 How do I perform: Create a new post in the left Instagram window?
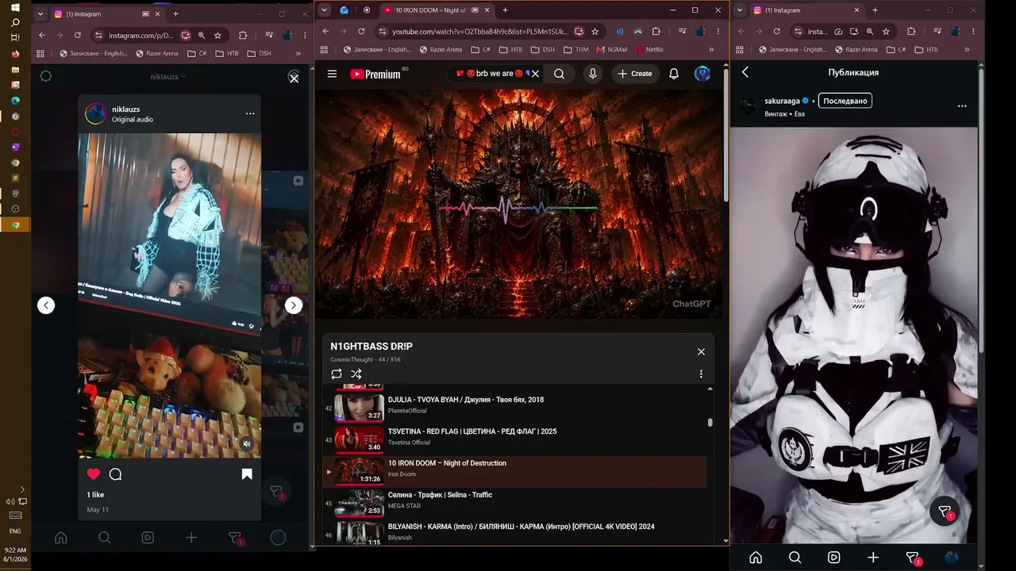point(191,538)
